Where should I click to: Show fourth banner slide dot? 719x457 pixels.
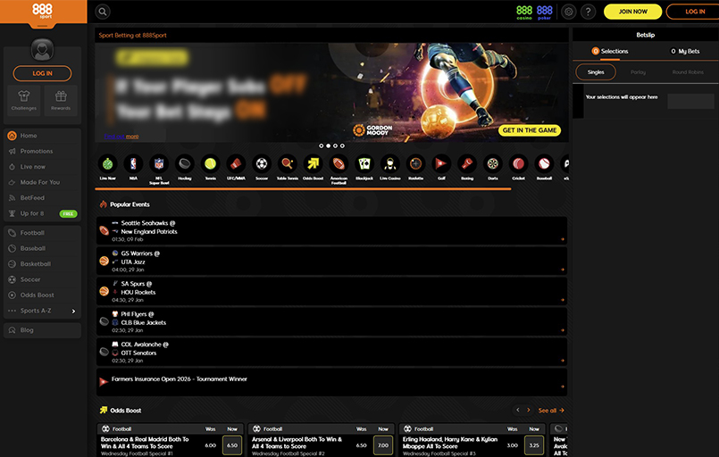342,145
